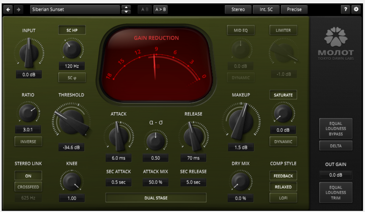The height and width of the screenshot is (212, 365).
Task: Toggle the SC HP filter button
Action: click(x=72, y=30)
